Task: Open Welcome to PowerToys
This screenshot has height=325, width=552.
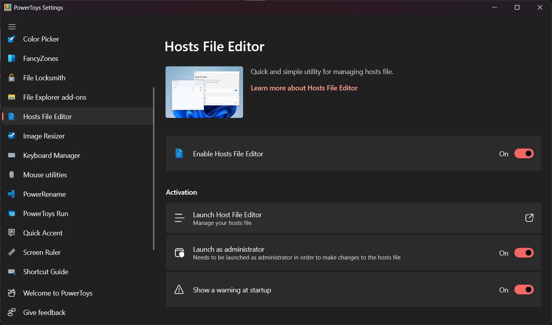Action: click(57, 293)
